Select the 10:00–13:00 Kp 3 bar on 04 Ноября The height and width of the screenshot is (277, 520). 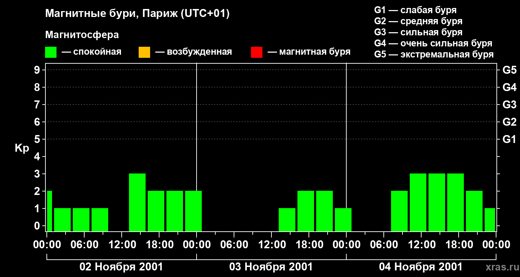coord(418,202)
